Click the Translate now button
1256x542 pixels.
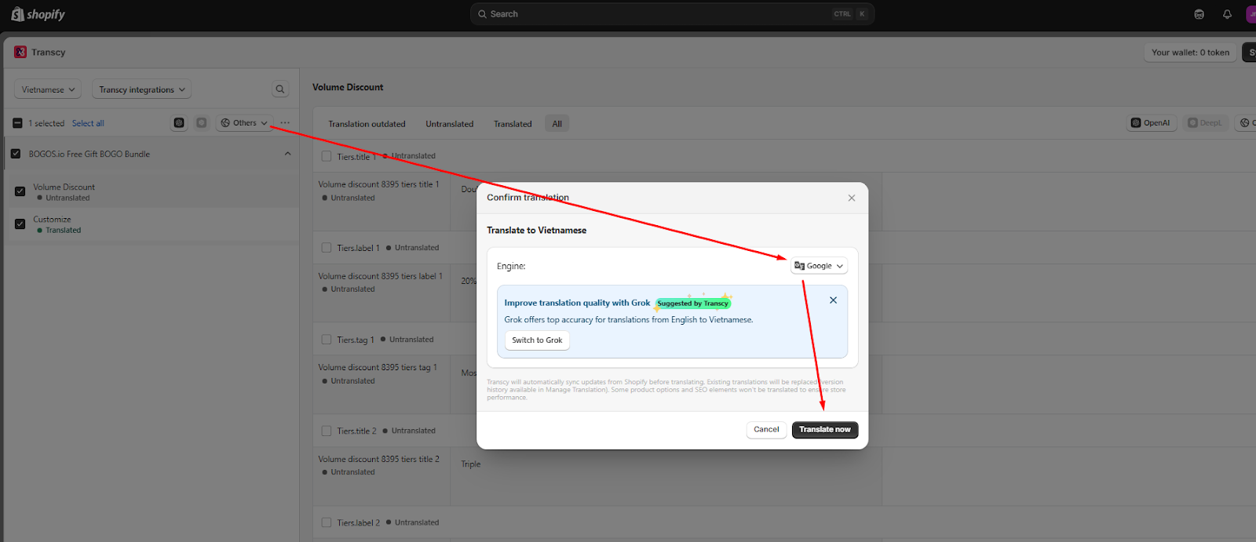(825, 430)
